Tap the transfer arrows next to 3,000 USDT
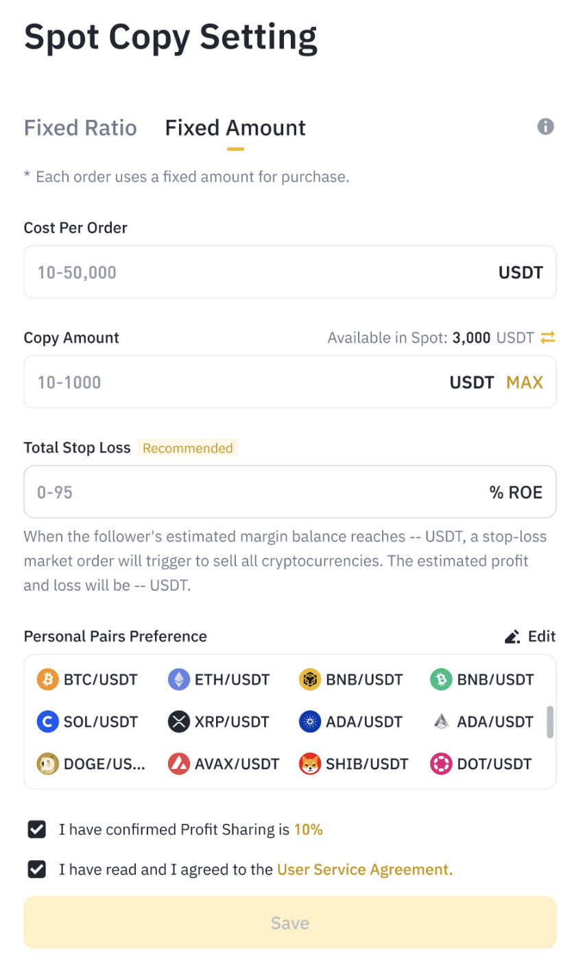Image resolution: width=572 pixels, height=965 pixels. click(x=547, y=337)
